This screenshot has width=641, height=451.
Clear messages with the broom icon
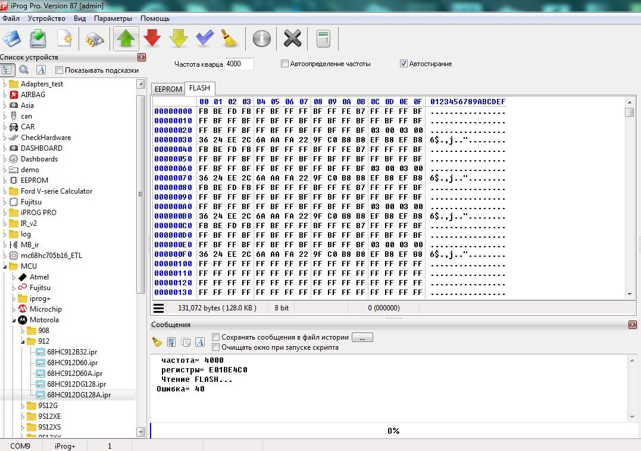coord(157,342)
